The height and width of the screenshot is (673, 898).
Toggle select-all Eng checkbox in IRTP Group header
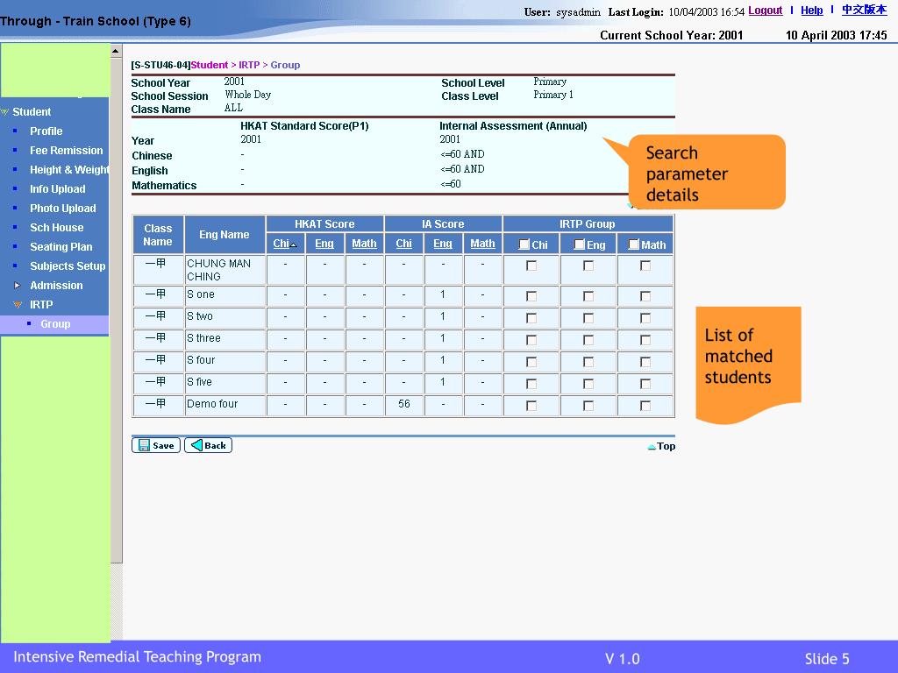(x=579, y=244)
